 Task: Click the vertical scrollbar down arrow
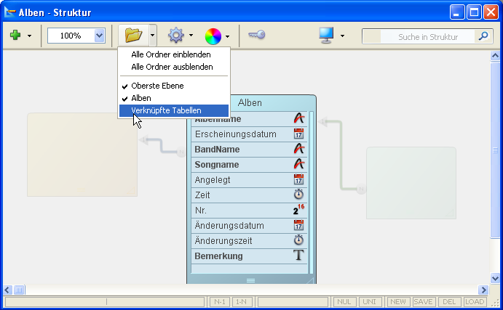pos(495,278)
